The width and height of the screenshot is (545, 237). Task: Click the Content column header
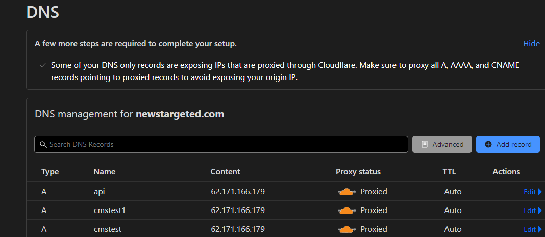click(x=225, y=172)
